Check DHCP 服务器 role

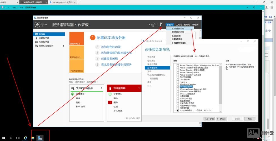[178, 77]
